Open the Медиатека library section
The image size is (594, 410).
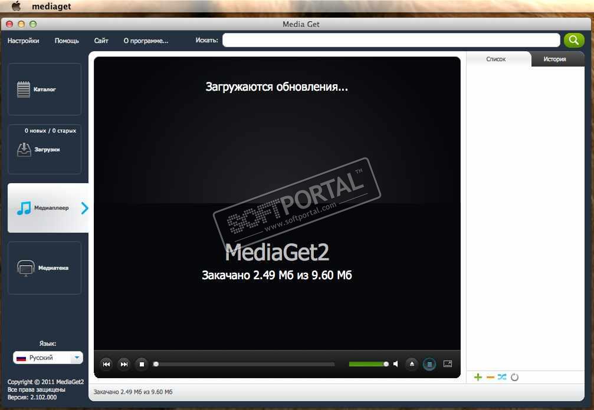44,268
